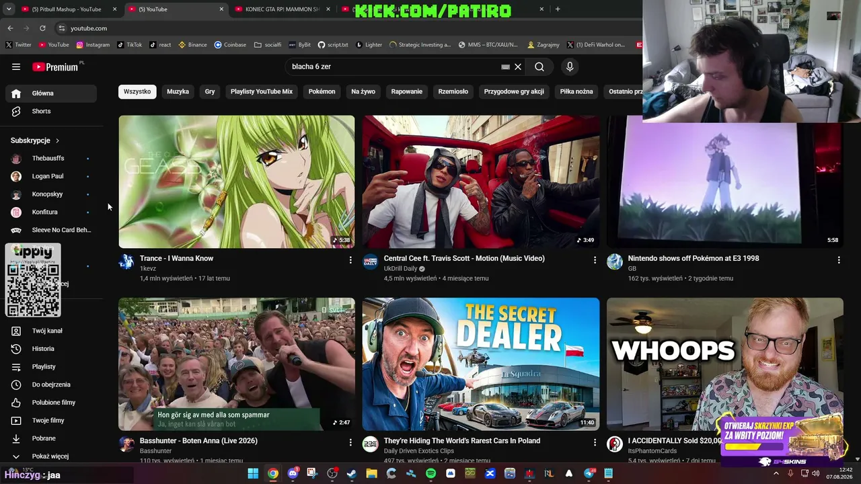Open ItsPhantomCards channel avatar
Viewport: 861px width, 484px height.
[x=615, y=444]
